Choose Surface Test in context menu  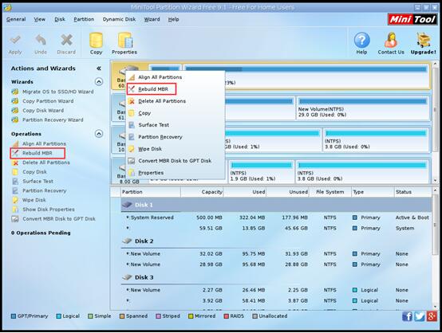pos(176,125)
